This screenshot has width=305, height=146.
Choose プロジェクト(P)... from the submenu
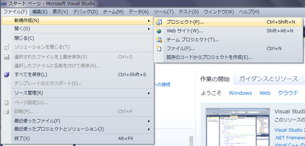point(228,22)
